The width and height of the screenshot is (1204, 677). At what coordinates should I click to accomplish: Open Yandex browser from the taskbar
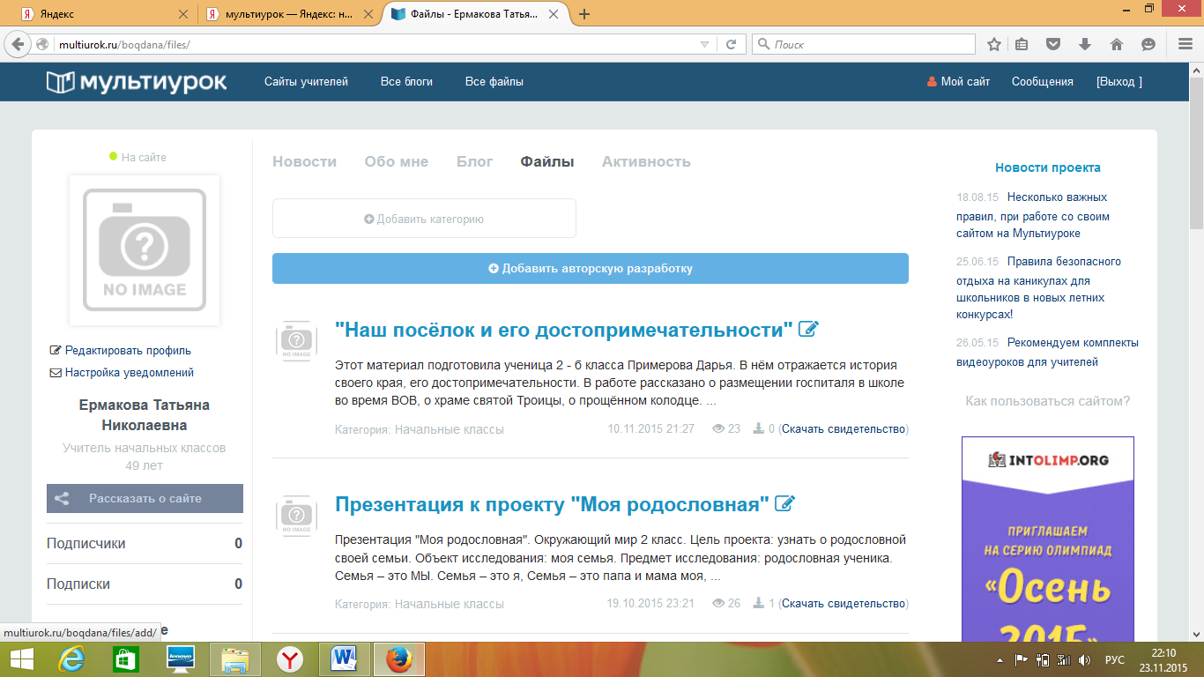pos(290,659)
